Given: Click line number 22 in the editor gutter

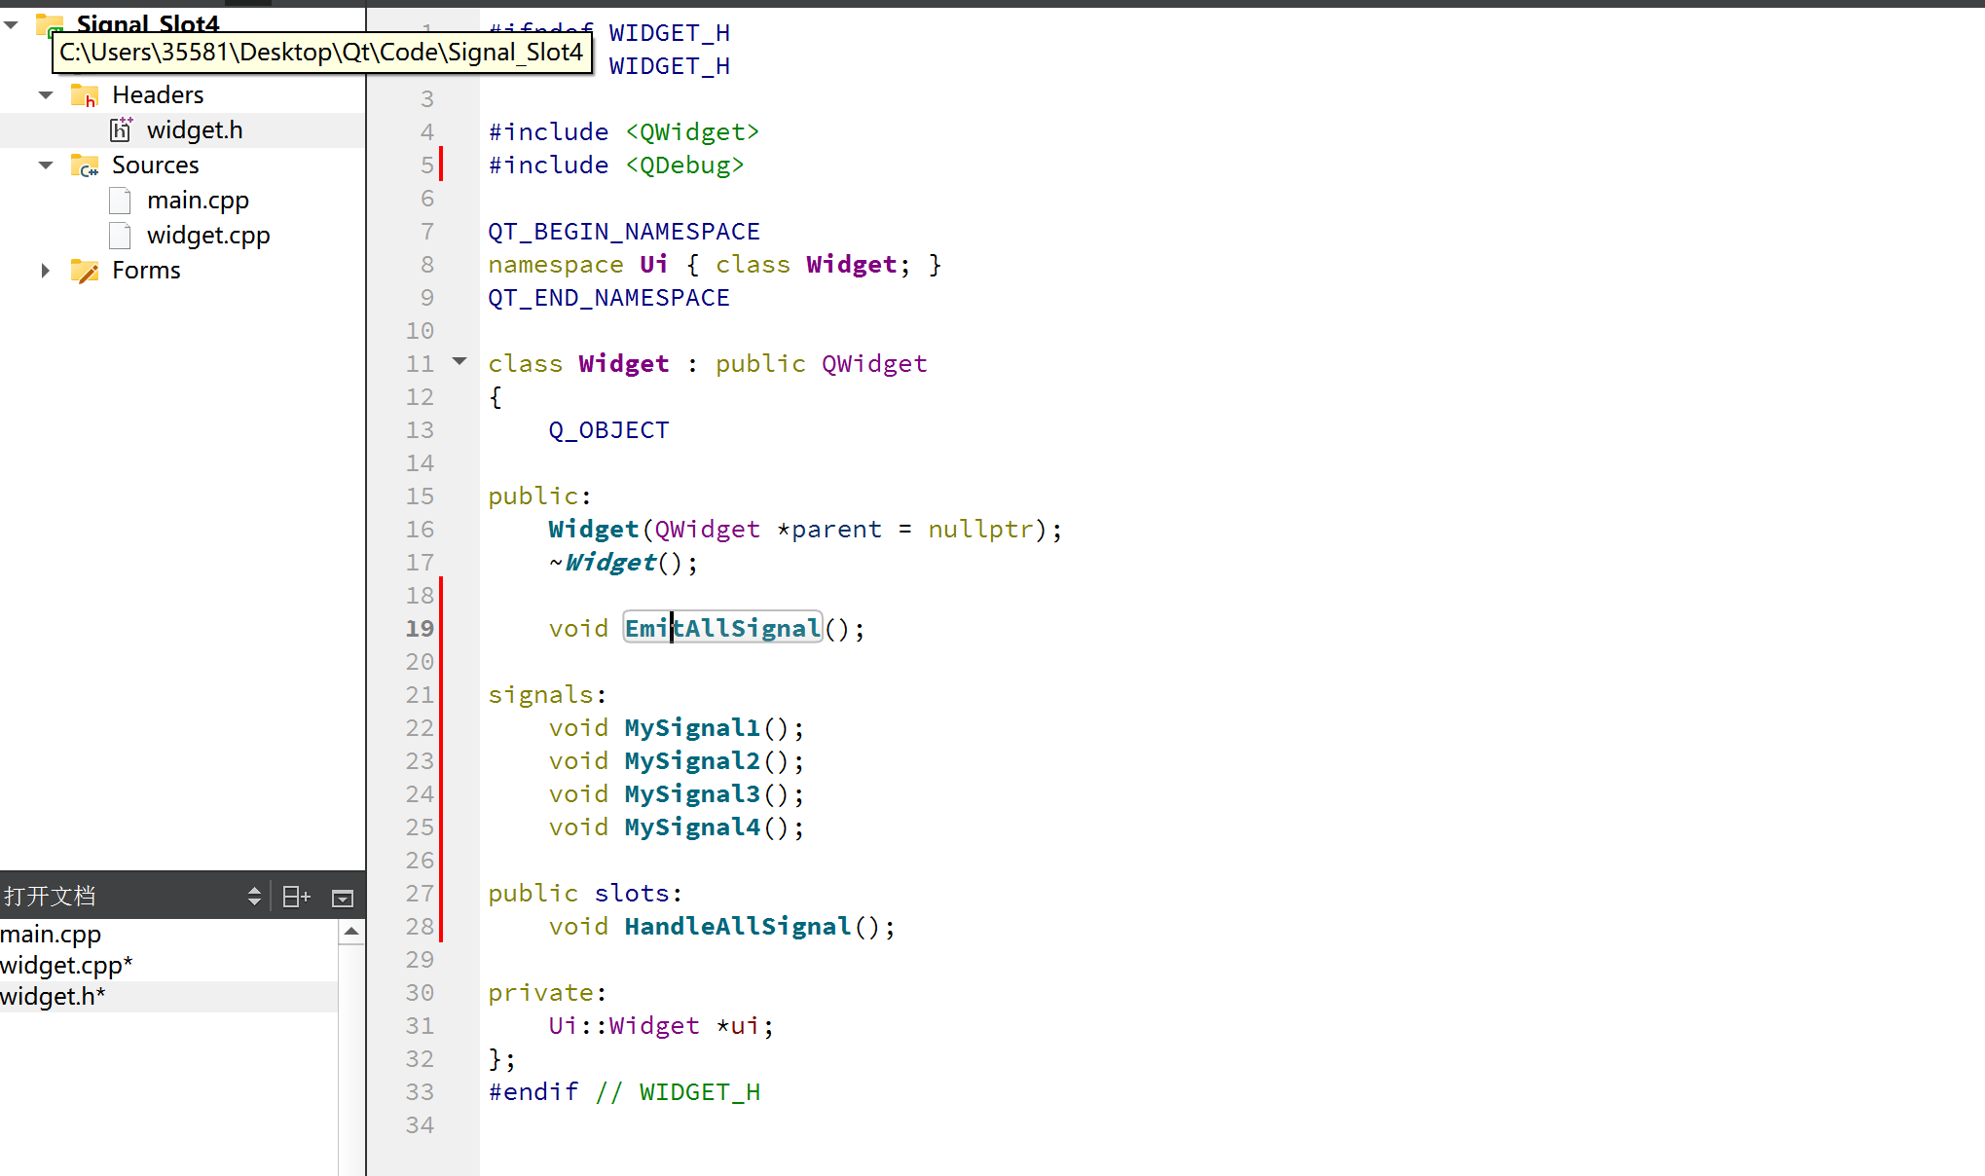Looking at the screenshot, I should [x=420, y=727].
